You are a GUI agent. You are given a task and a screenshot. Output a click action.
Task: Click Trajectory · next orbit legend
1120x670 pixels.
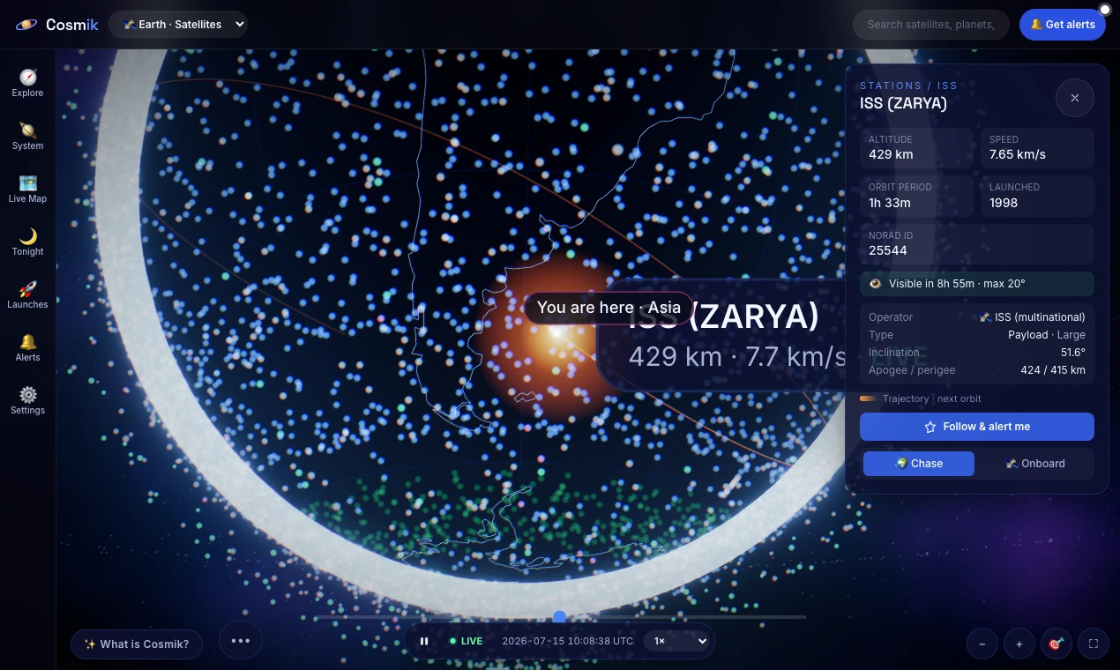pos(921,398)
